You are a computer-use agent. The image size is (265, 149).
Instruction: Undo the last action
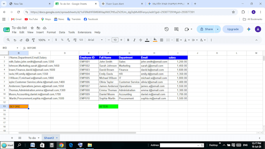(x=15, y=40)
